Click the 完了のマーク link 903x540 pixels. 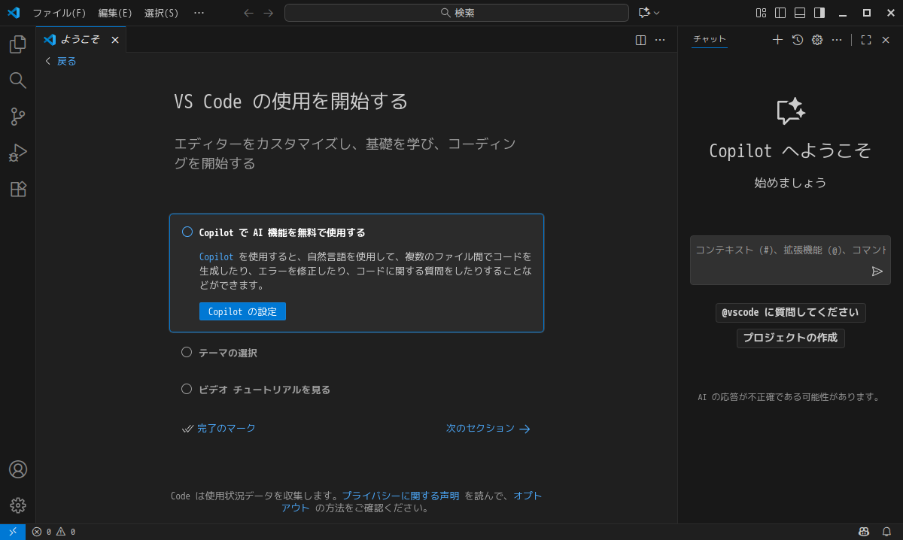tap(219, 428)
